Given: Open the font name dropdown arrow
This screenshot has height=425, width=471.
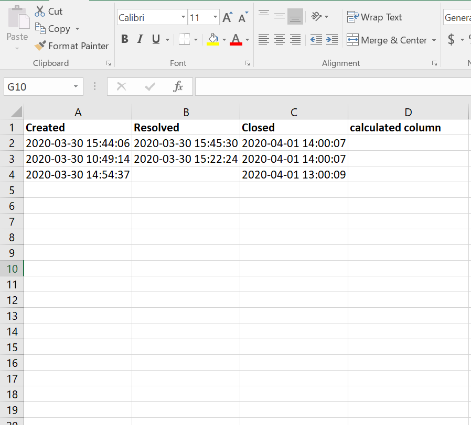Looking at the screenshot, I should (182, 17).
